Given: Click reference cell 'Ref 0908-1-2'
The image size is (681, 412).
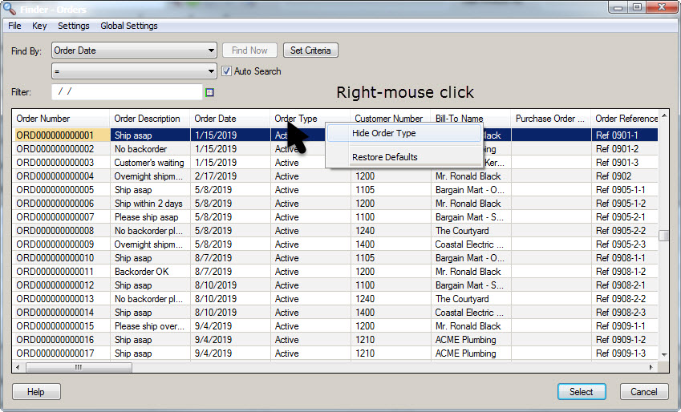Looking at the screenshot, I should pyautogui.click(x=621, y=272).
